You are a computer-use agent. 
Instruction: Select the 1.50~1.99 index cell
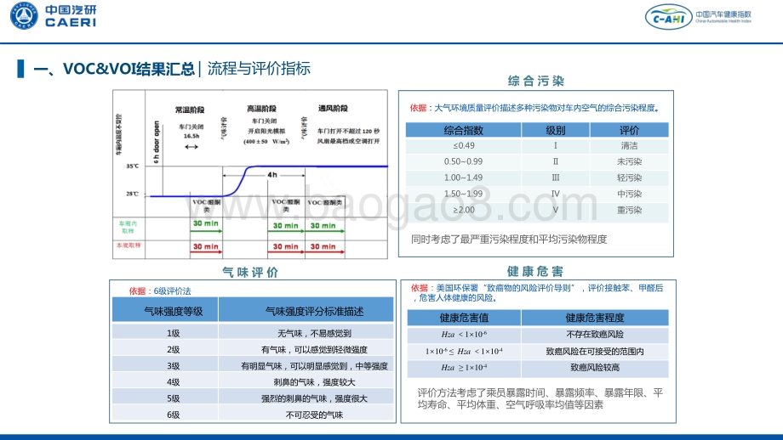(x=463, y=194)
